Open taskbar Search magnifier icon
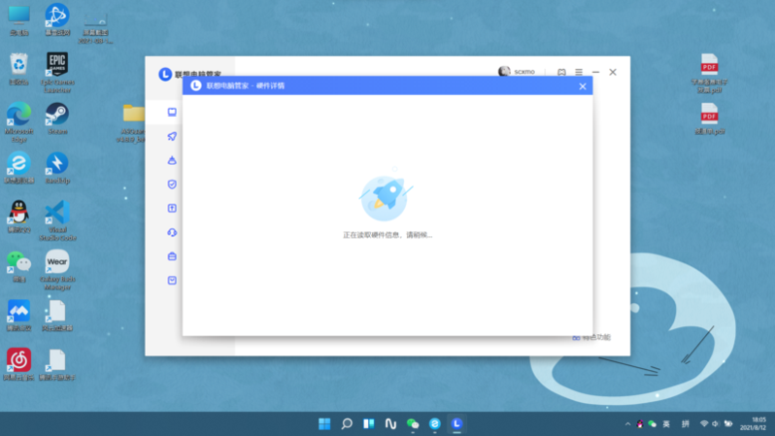The image size is (775, 436). tap(347, 424)
